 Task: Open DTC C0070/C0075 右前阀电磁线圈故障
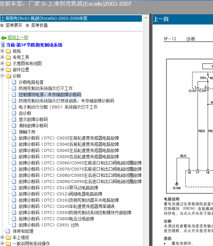(80, 169)
